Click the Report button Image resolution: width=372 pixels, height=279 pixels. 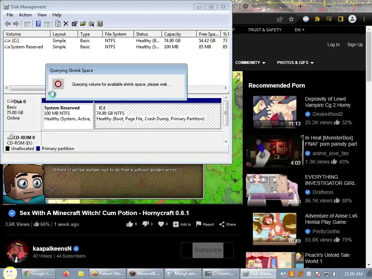[205, 224]
